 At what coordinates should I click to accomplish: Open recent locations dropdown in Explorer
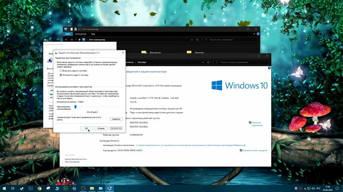pos(76,40)
